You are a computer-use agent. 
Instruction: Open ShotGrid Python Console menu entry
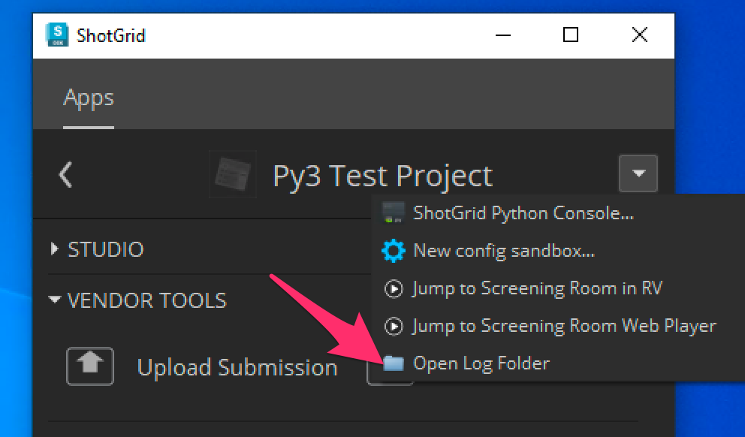pos(558,212)
